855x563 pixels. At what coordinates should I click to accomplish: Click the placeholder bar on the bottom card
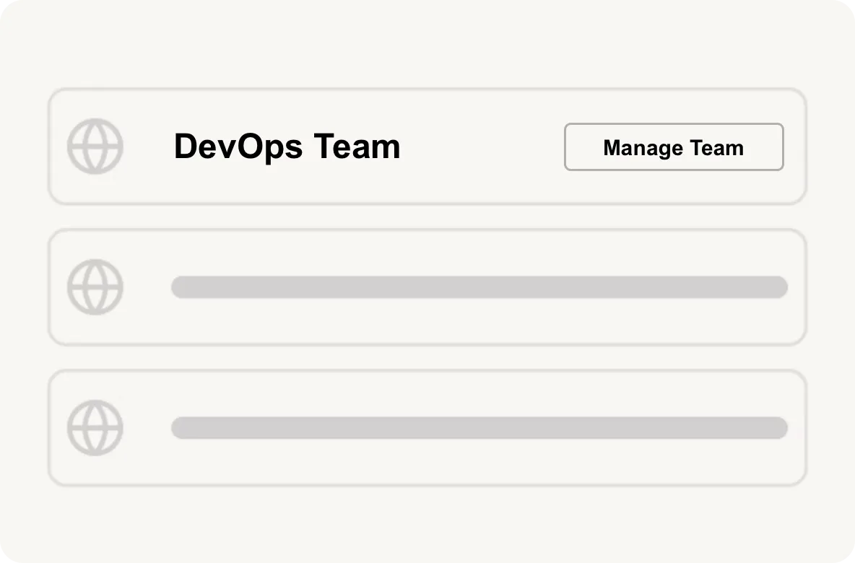pos(479,427)
